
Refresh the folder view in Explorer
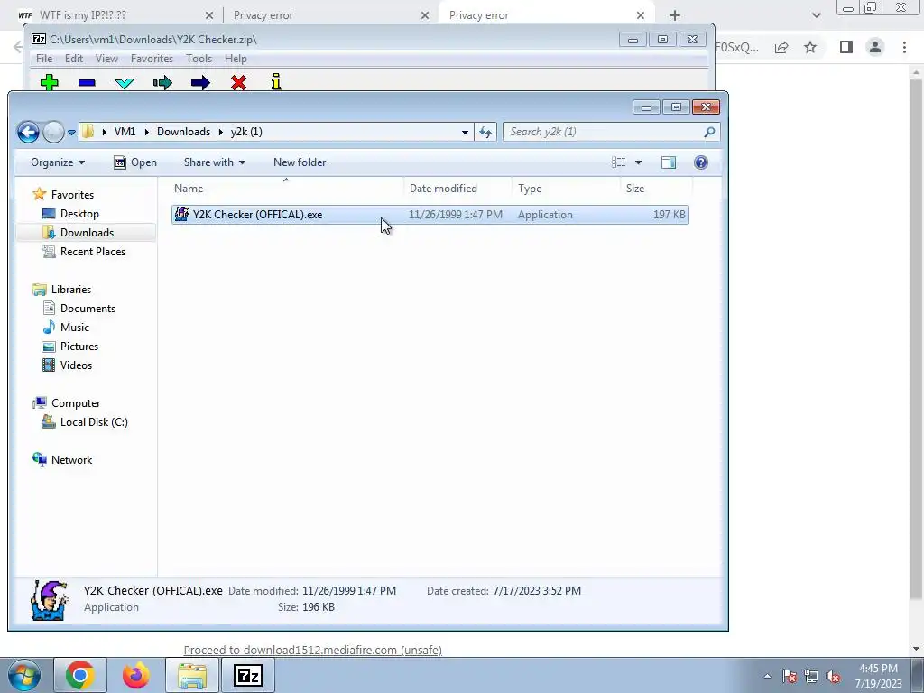point(485,132)
